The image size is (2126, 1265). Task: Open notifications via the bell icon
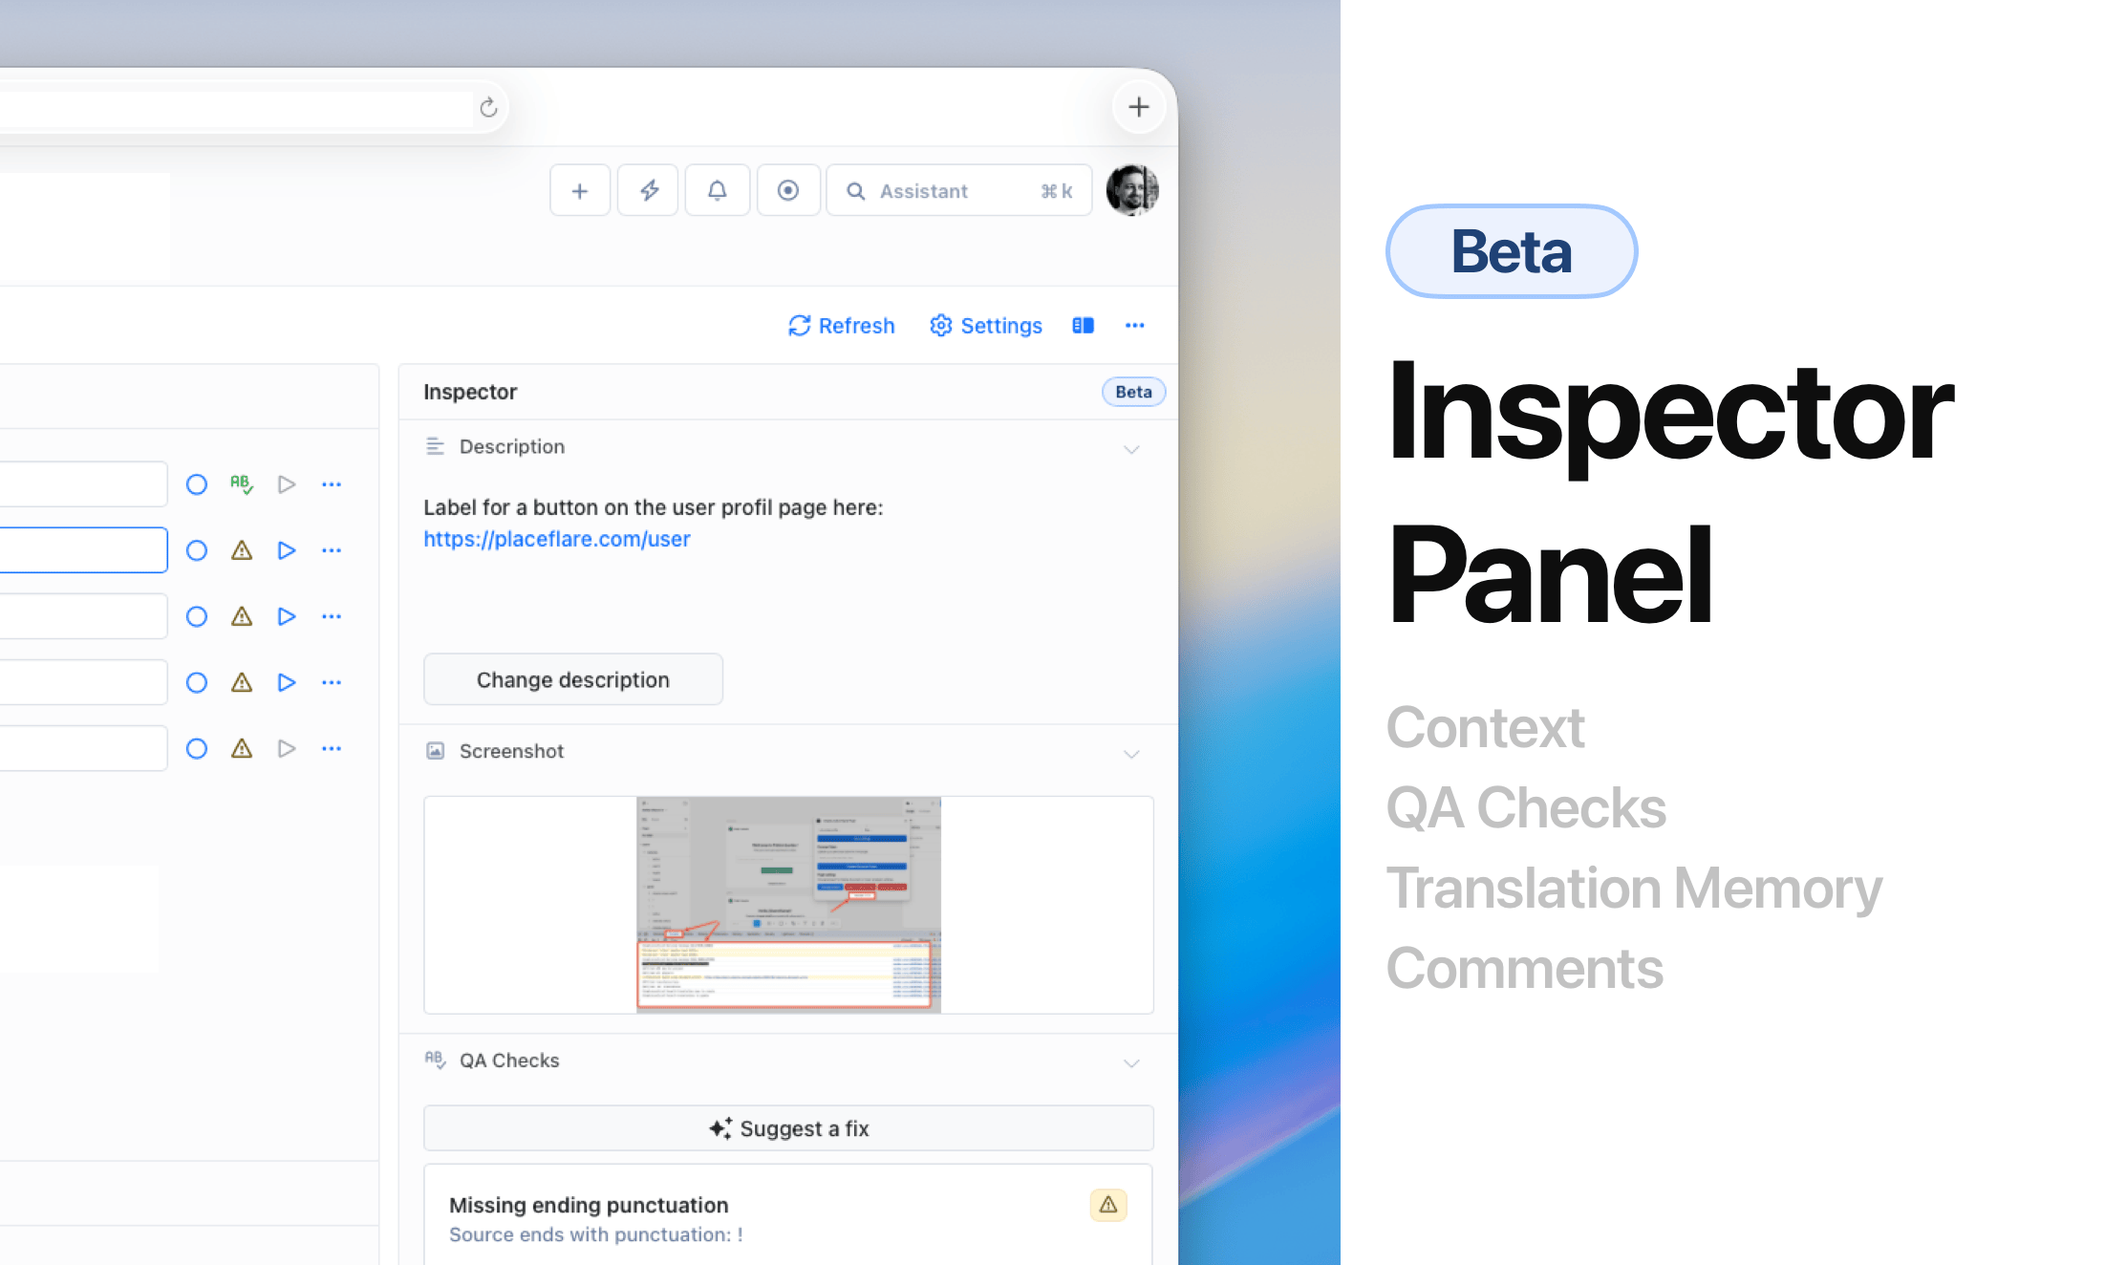718,190
